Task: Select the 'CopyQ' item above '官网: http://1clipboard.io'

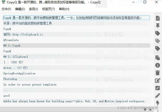Action: (76, 29)
